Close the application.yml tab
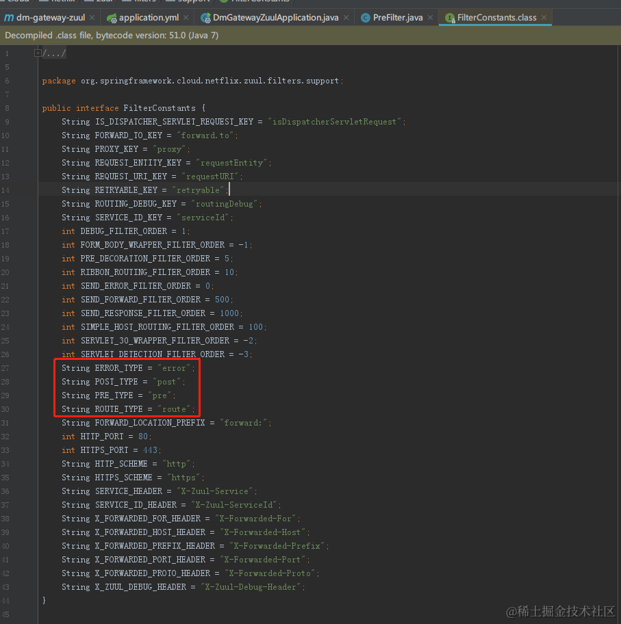The image size is (621, 624). (x=186, y=18)
